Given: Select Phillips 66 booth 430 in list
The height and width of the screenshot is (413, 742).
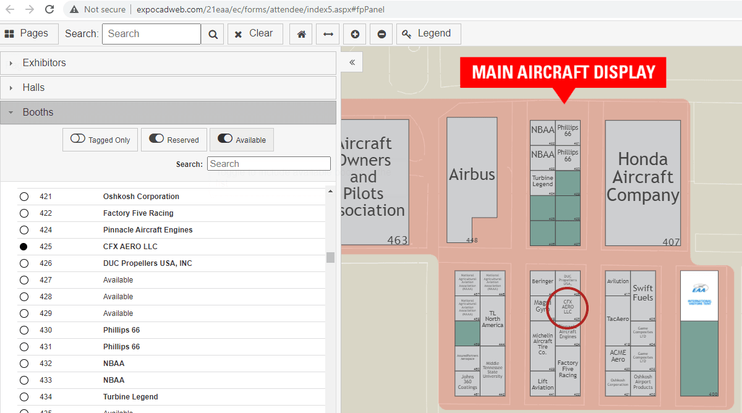Looking at the screenshot, I should pos(121,330).
